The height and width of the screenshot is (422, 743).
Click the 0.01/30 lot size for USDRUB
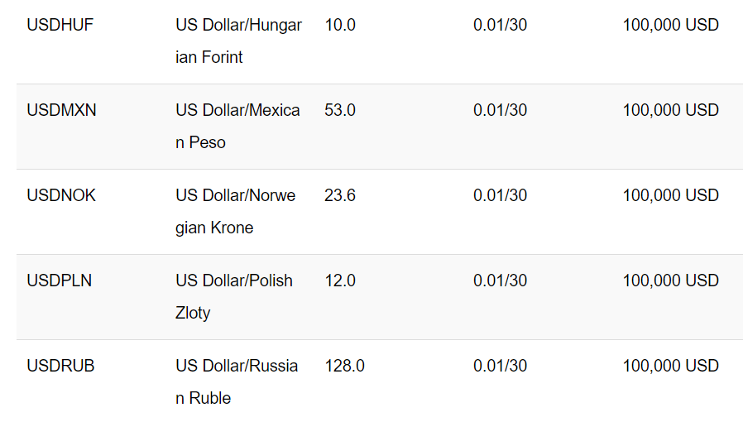[x=500, y=366]
